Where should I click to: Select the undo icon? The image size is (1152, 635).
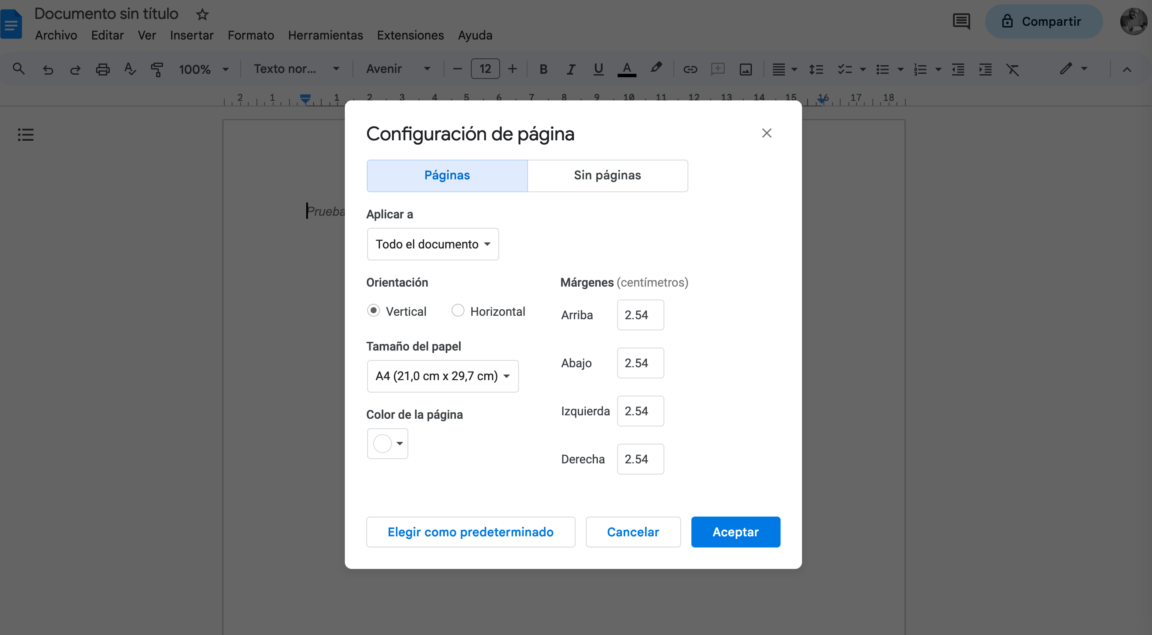click(x=48, y=69)
